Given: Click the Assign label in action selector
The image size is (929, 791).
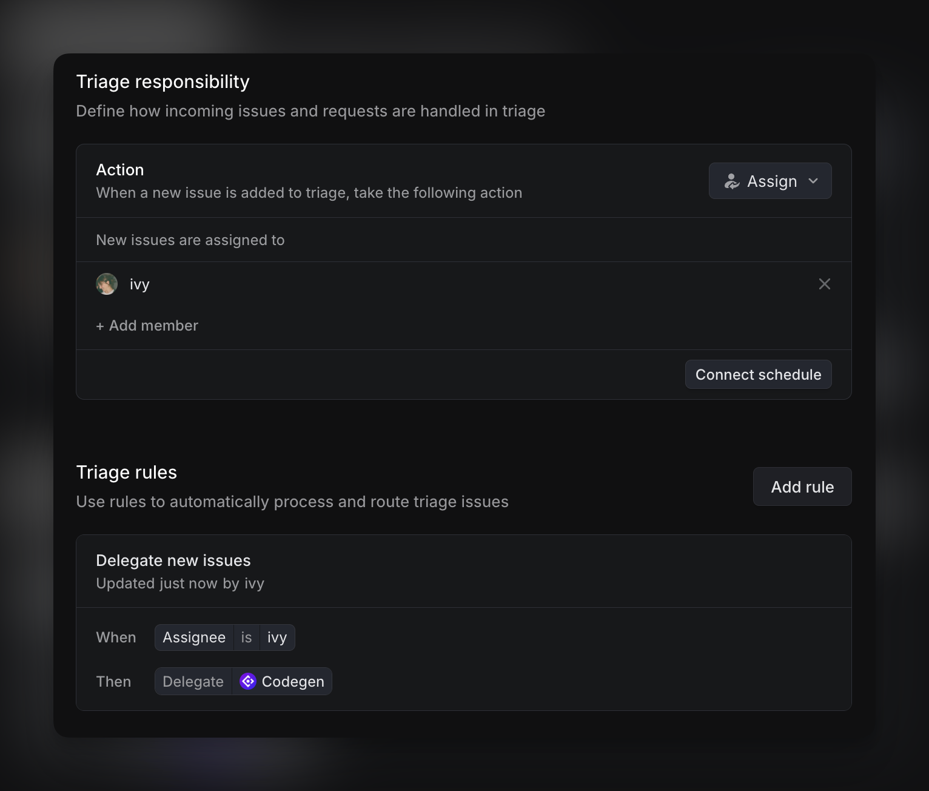Looking at the screenshot, I should coord(772,181).
